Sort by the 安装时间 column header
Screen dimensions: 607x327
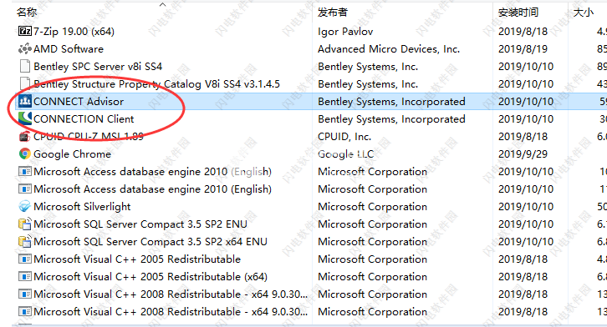coord(518,12)
